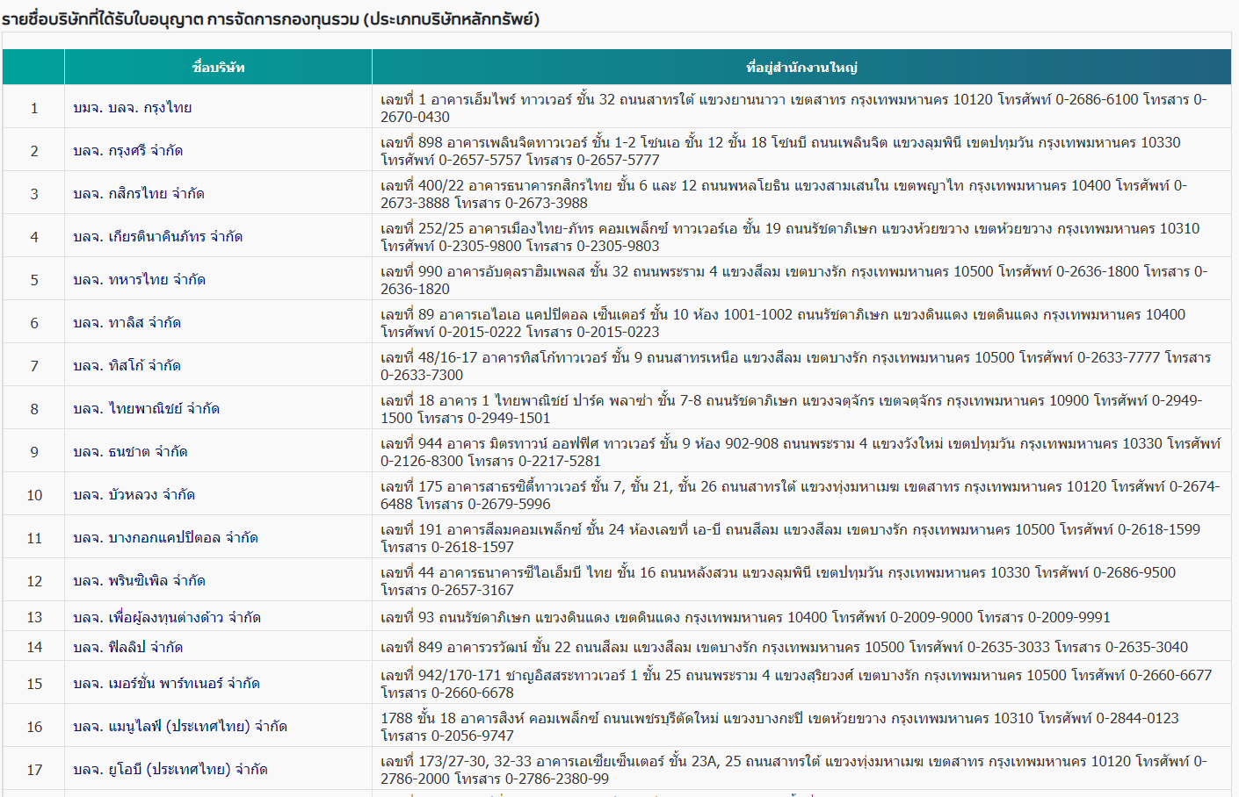
Task: Click row number 9 in the table
Action: [x=34, y=452]
